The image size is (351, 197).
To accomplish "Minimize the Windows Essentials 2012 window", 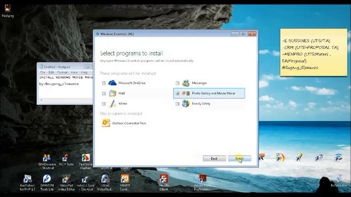I will click(235, 34).
